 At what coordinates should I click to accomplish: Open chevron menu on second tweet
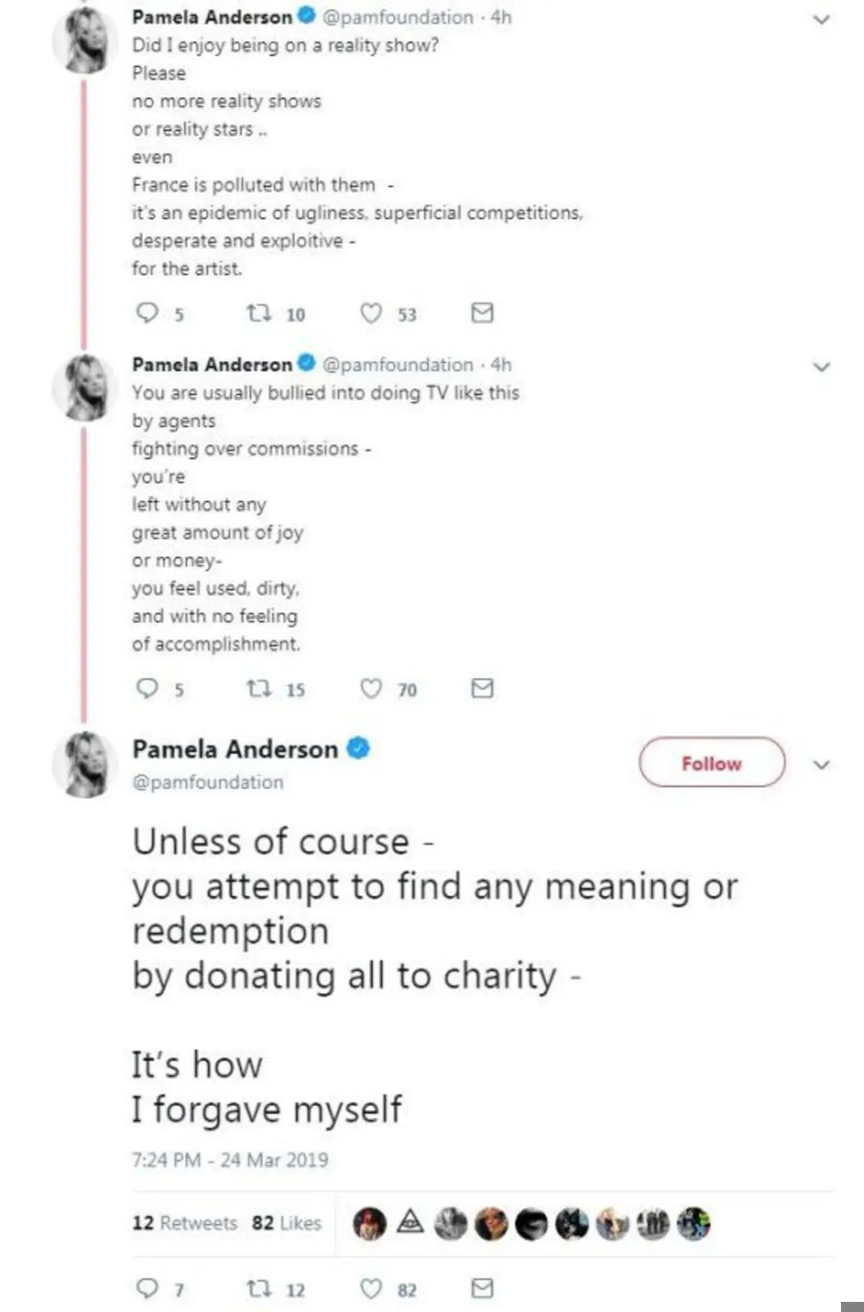pos(822,367)
